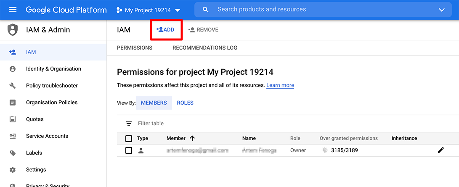The image size is (459, 187).
Task: Click the Name column header
Action: pos(249,139)
